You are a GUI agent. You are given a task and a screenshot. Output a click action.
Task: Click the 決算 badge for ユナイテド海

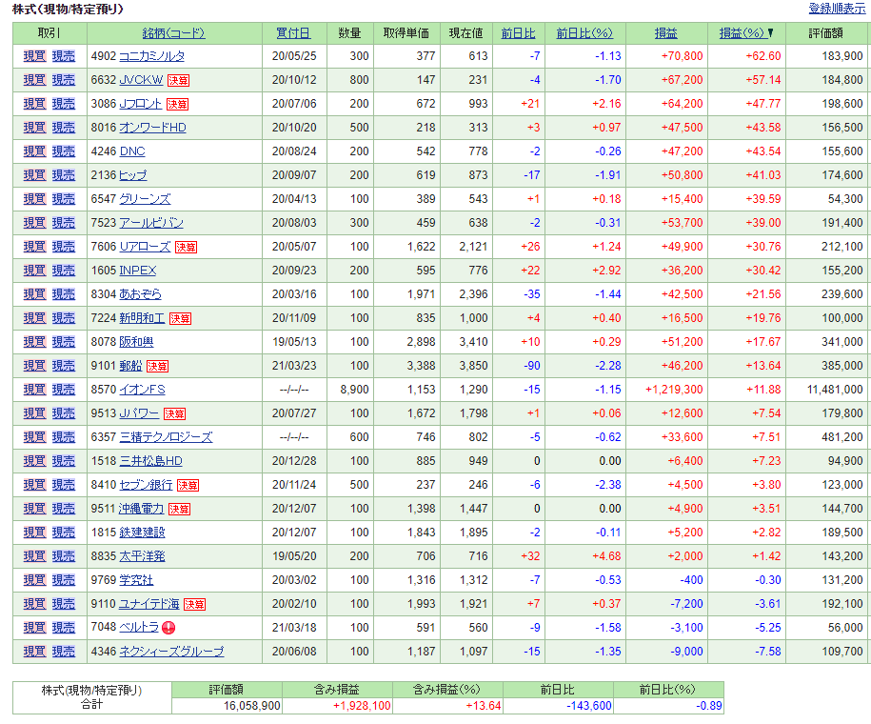[x=194, y=605]
